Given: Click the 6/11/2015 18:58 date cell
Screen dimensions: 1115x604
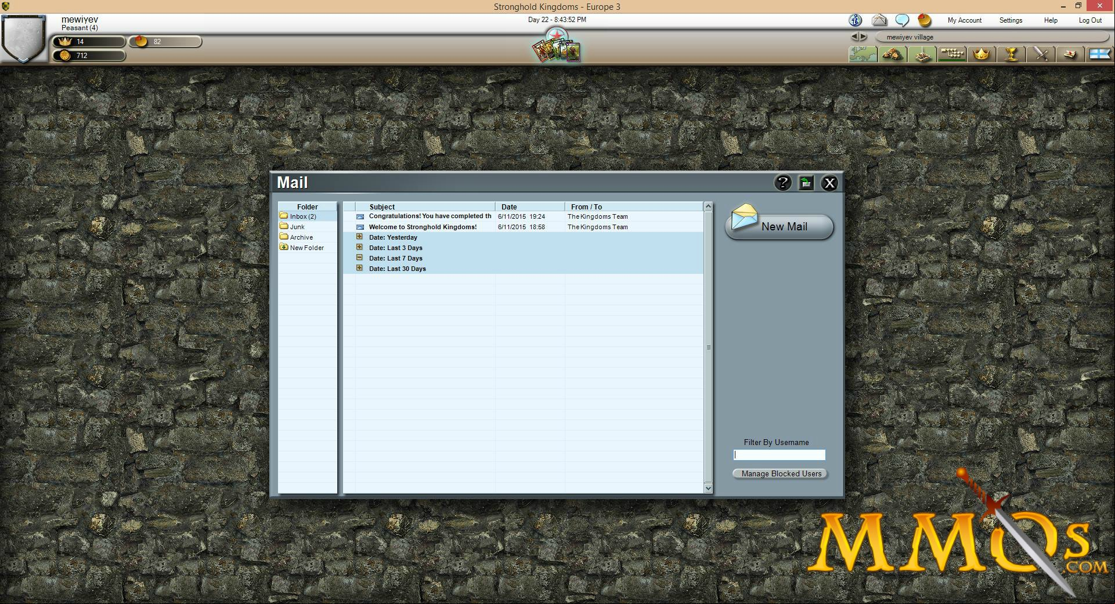Looking at the screenshot, I should (521, 227).
